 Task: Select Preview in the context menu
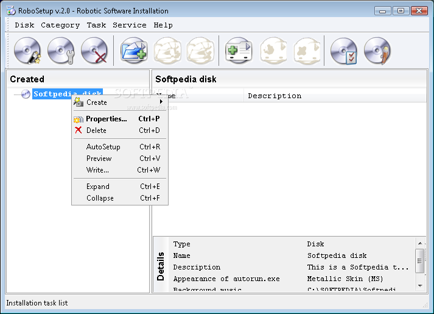tap(119, 159)
